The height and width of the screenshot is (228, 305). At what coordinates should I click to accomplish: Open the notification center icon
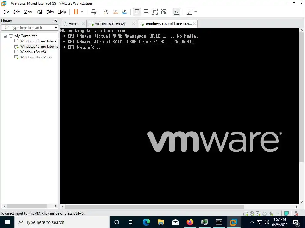pyautogui.click(x=296, y=222)
